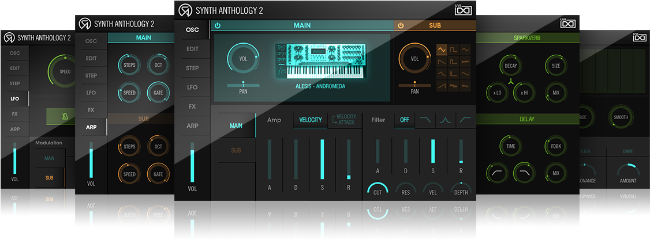
Task: Open the OSC tab in front window
Action: coord(192,30)
